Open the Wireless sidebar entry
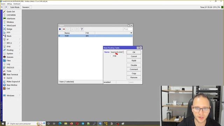 10,22
